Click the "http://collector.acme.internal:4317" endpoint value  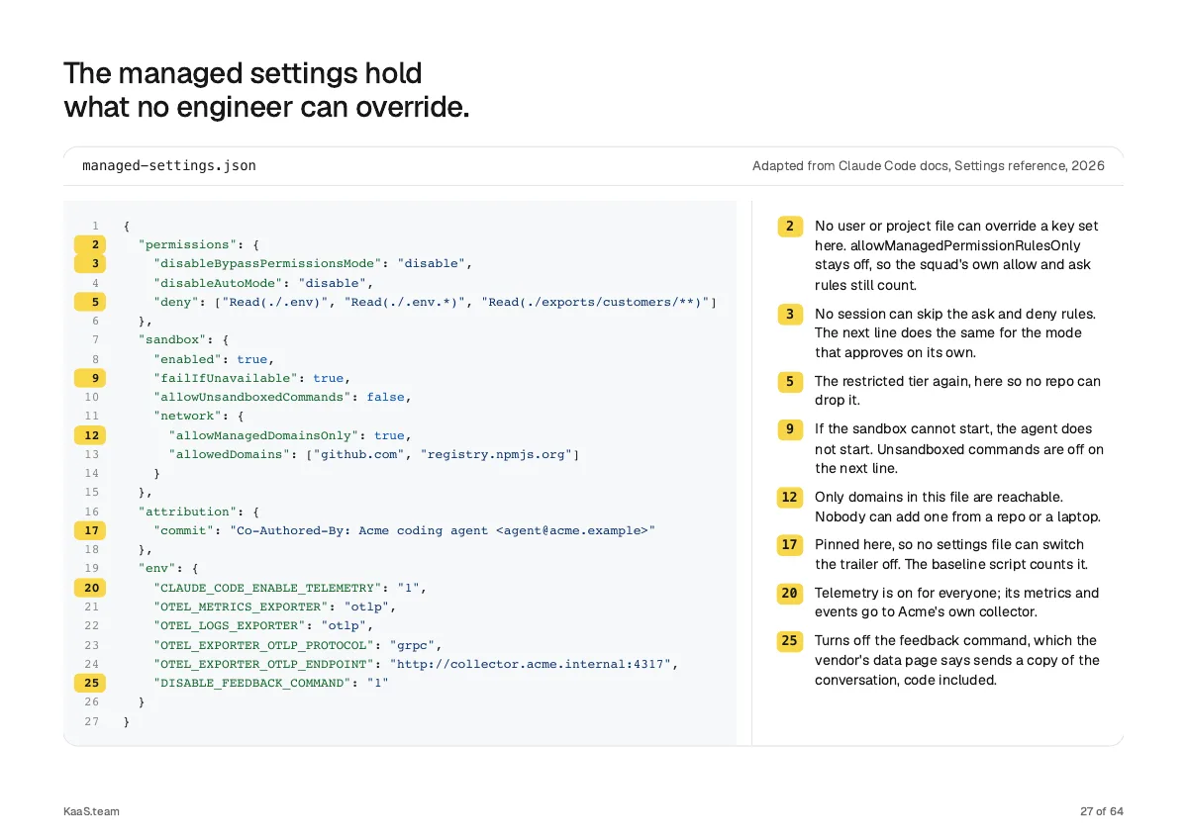tap(531, 664)
